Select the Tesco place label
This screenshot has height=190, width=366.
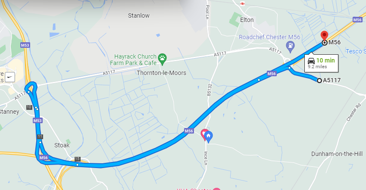pyautogui.click(x=356, y=51)
